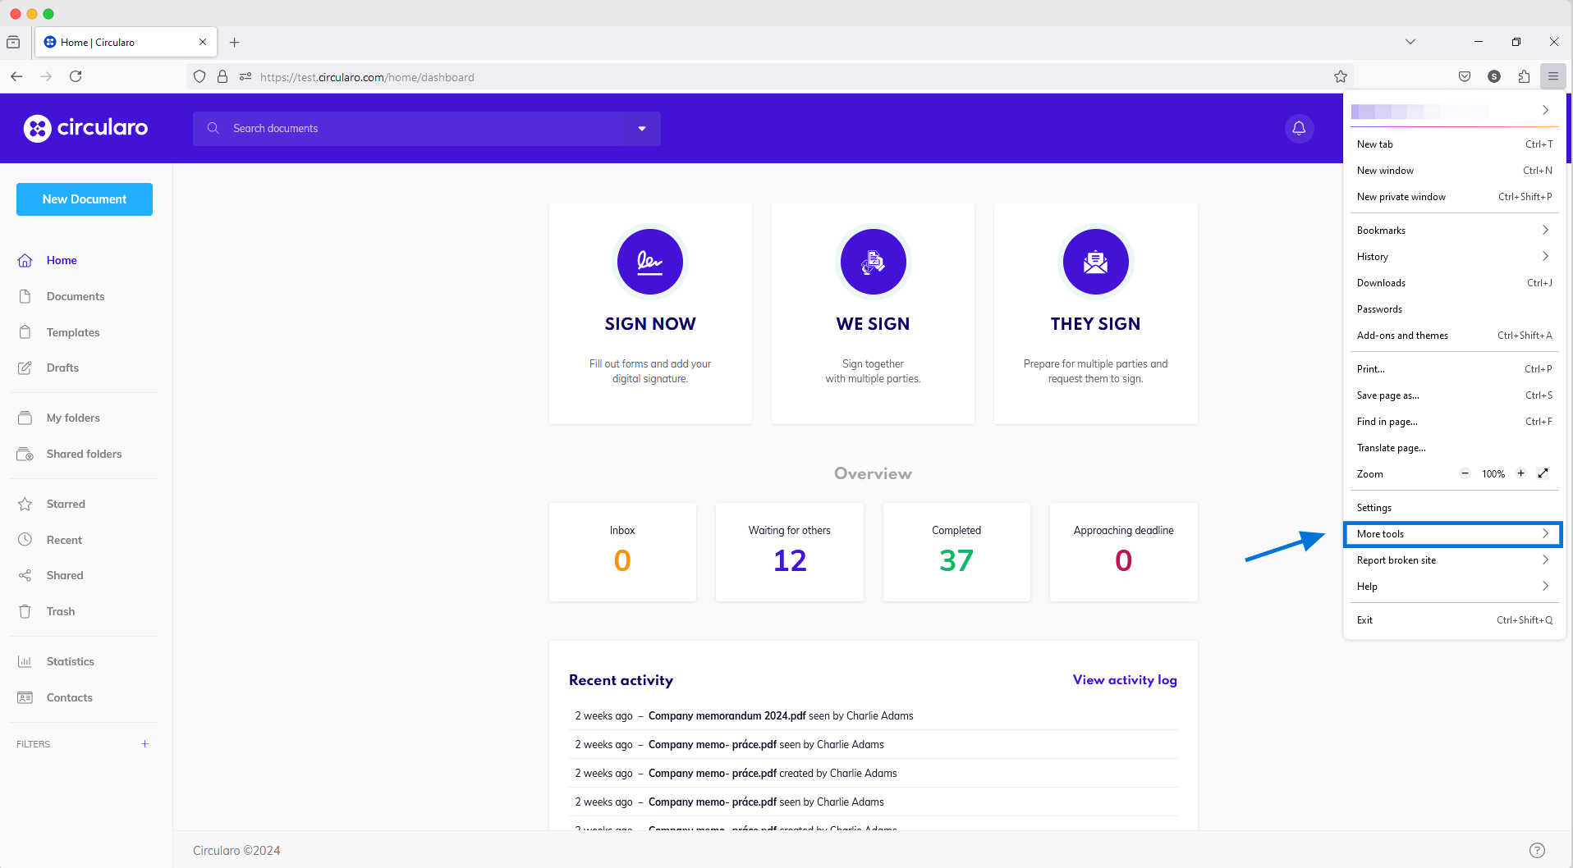Open Settings from Firefox menu
Image resolution: width=1573 pixels, height=868 pixels.
point(1374,507)
